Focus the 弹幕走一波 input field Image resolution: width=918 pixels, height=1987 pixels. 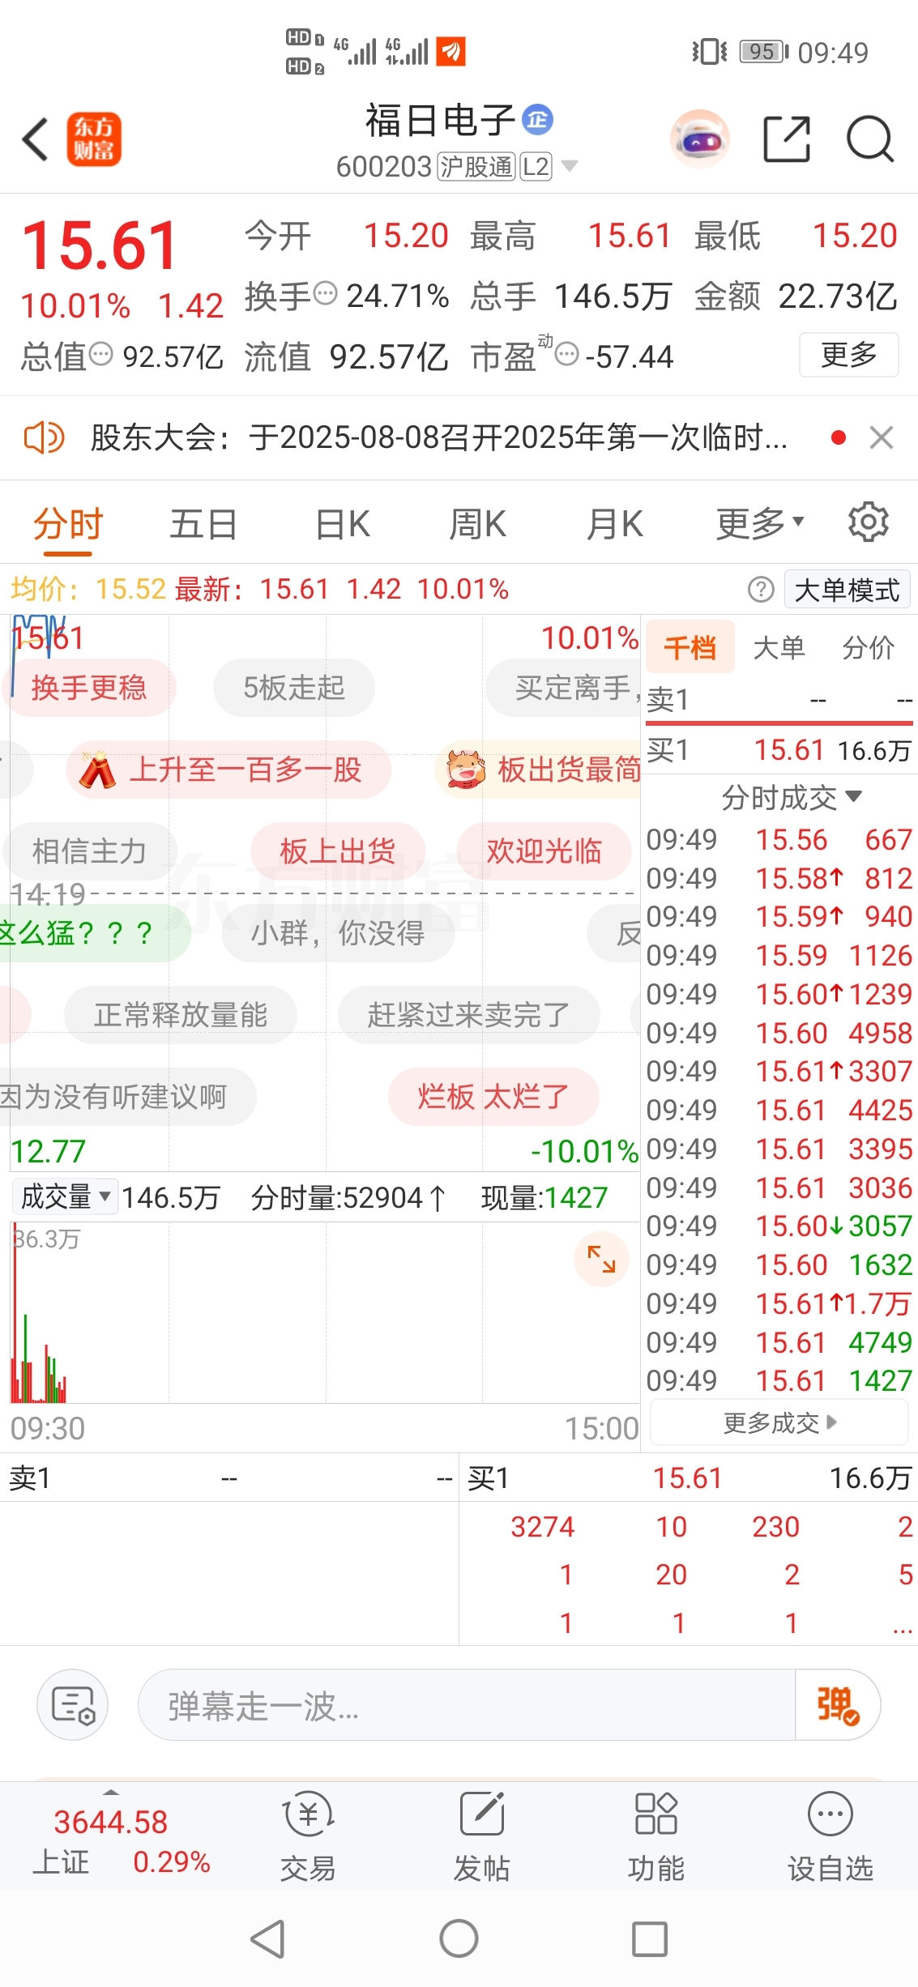point(467,1704)
